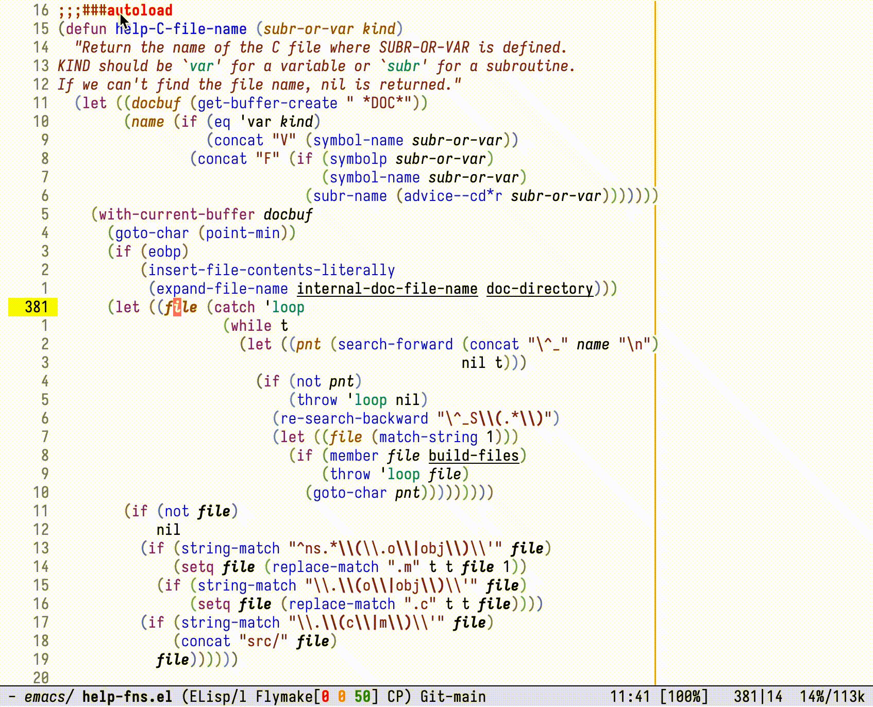This screenshot has height=707, width=873.
Task: Click the ".c" replacement string
Action: pos(420,604)
